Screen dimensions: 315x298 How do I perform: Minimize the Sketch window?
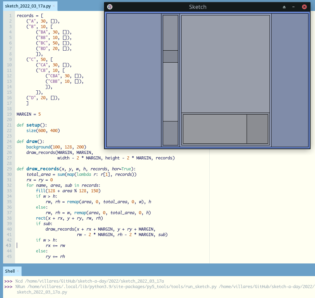[x=293, y=7]
